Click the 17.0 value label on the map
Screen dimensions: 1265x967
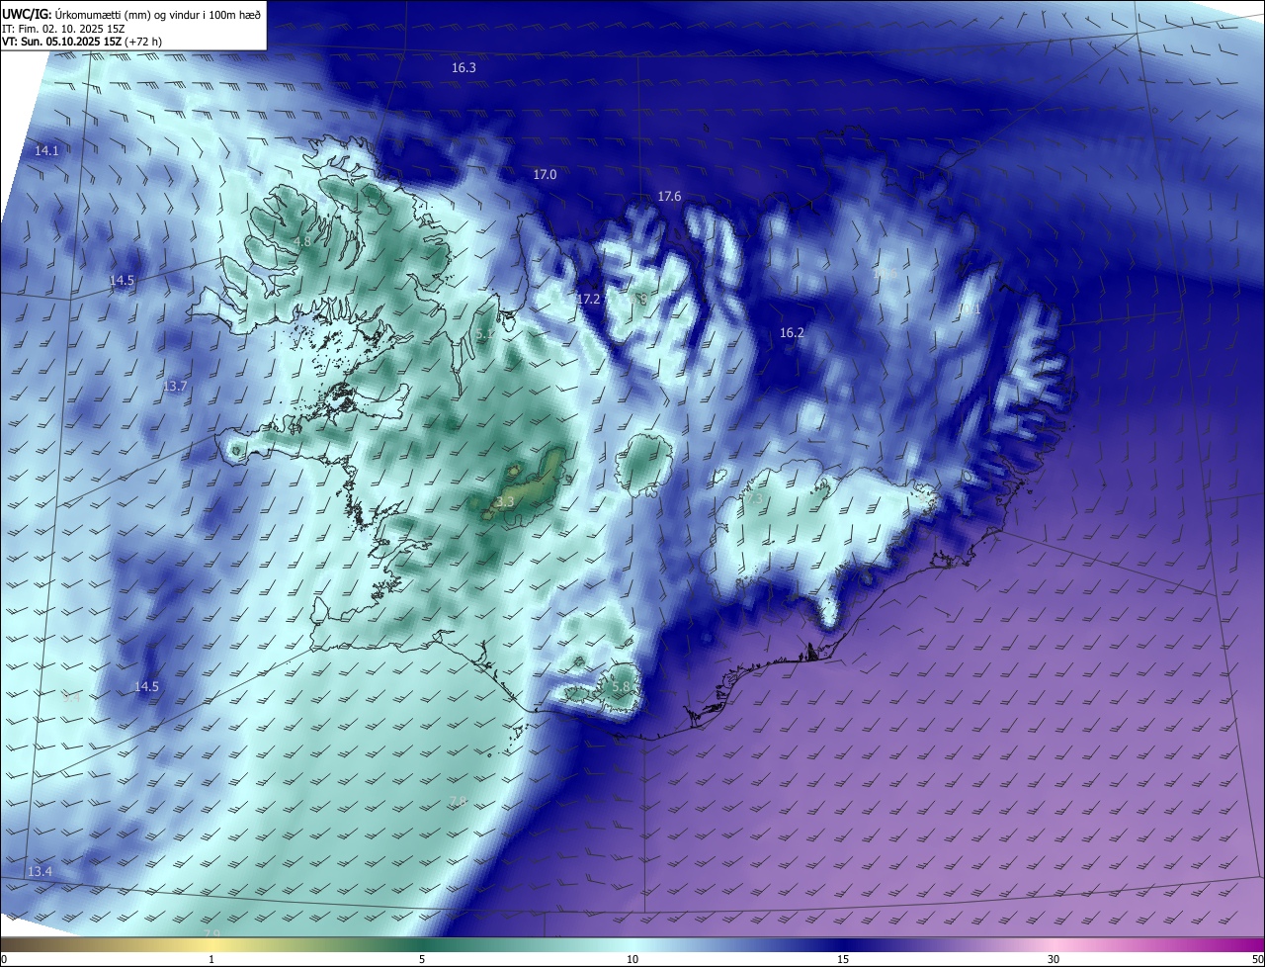[x=545, y=175]
